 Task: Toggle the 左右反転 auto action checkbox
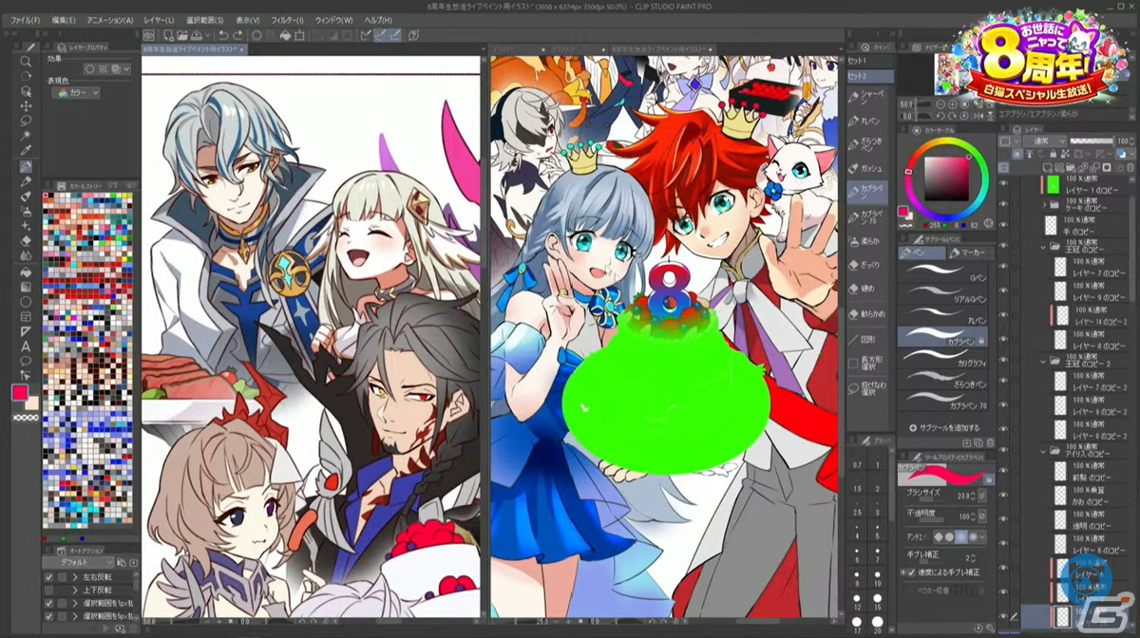(x=50, y=576)
